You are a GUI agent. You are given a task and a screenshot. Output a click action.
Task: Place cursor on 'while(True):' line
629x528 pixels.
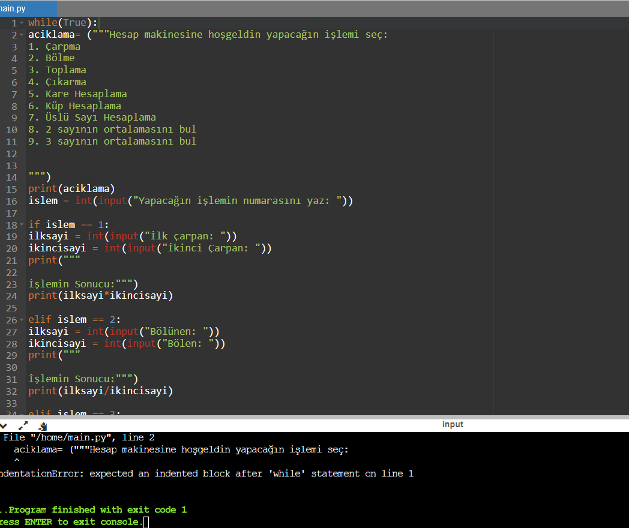point(63,22)
